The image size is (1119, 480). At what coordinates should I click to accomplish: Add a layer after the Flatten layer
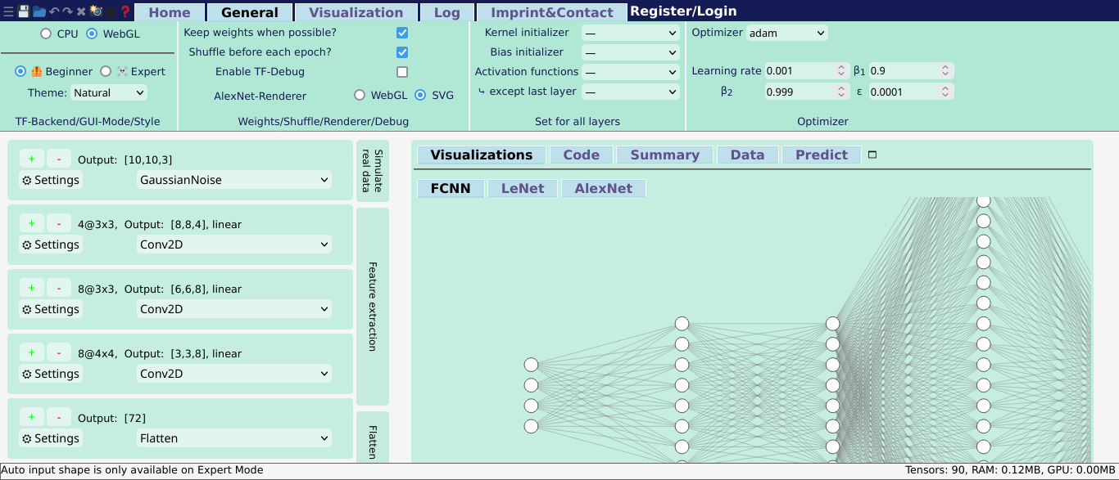tap(31, 418)
